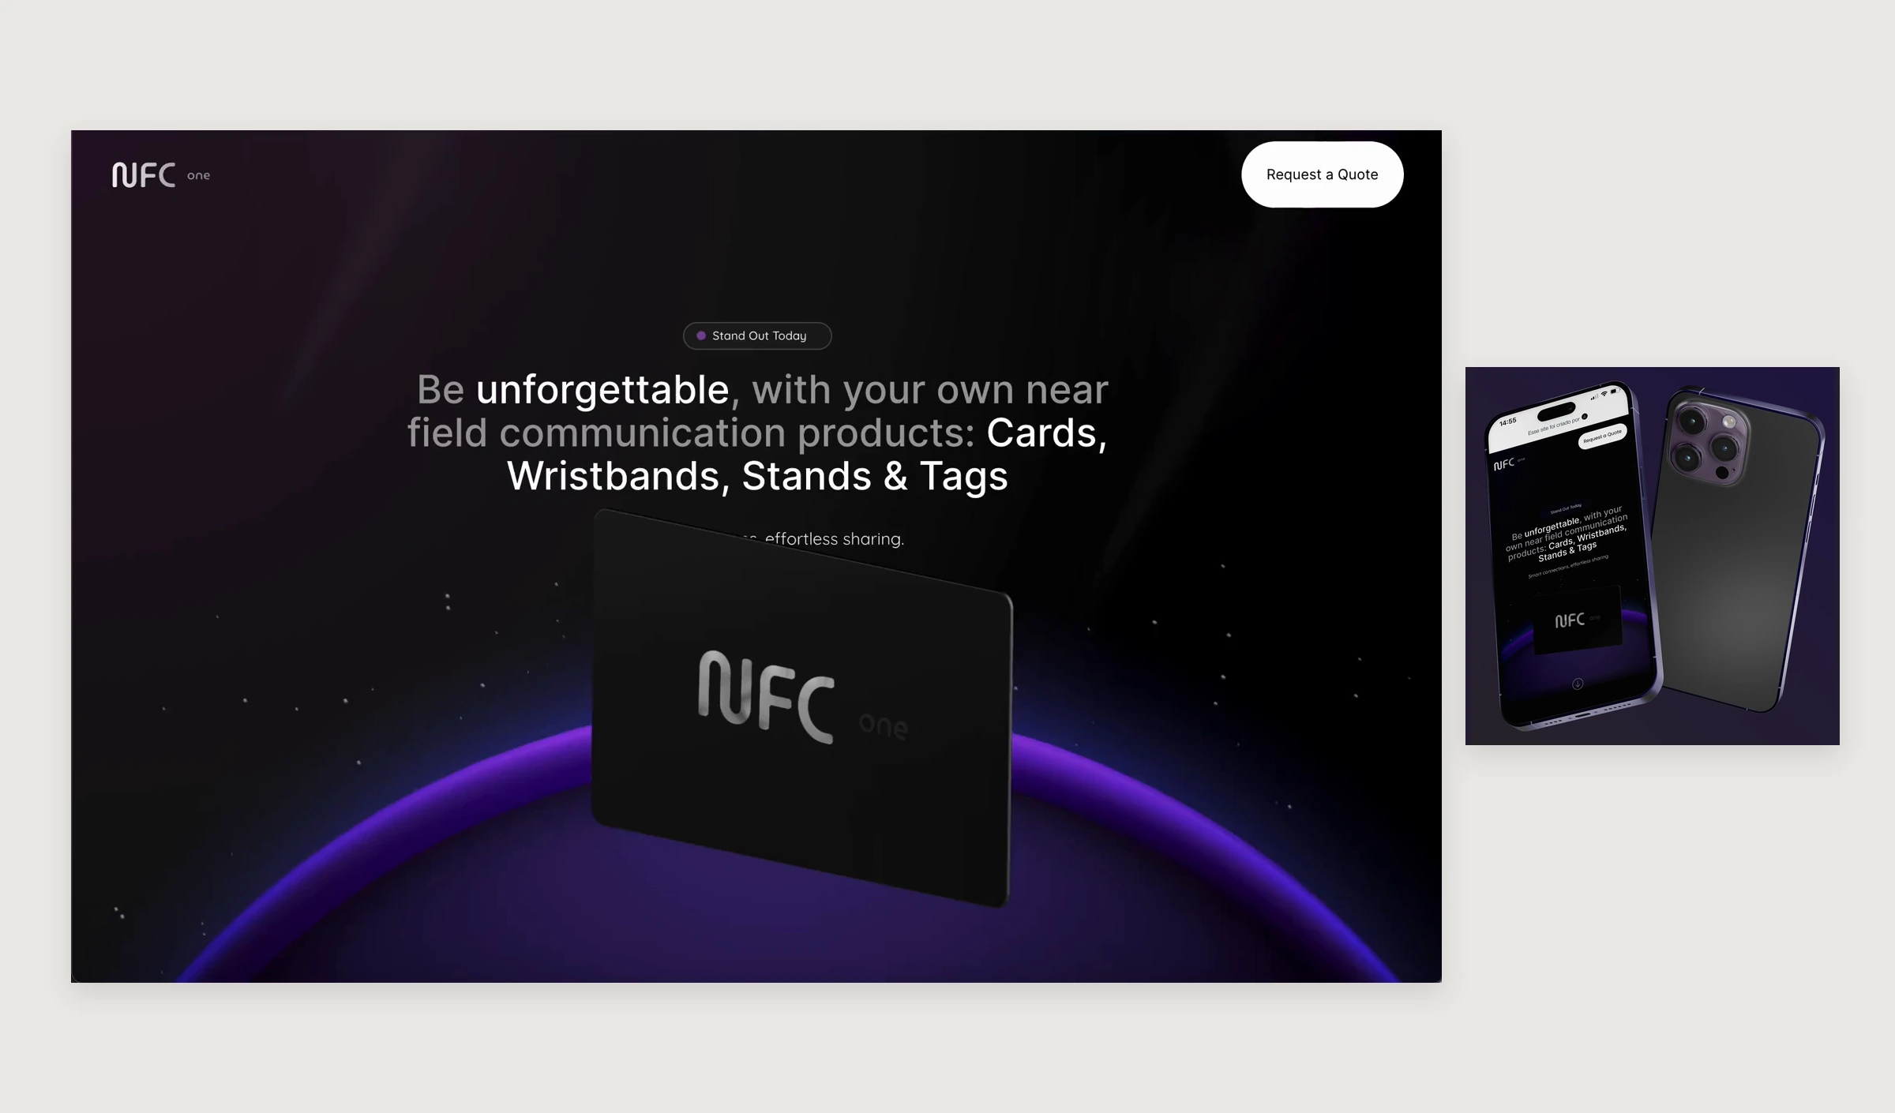Image resolution: width=1895 pixels, height=1113 pixels.
Task: Select the Stand Out Today badge
Action: (757, 335)
